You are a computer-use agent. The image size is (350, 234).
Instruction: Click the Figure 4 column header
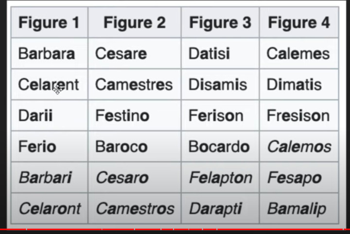[299, 22]
